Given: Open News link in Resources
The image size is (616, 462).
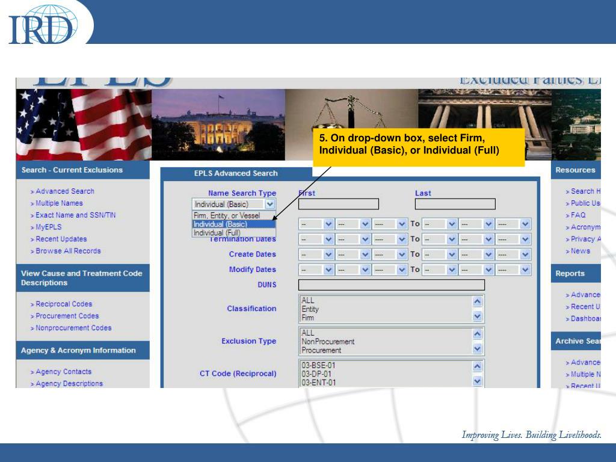Looking at the screenshot, I should pos(581,251).
